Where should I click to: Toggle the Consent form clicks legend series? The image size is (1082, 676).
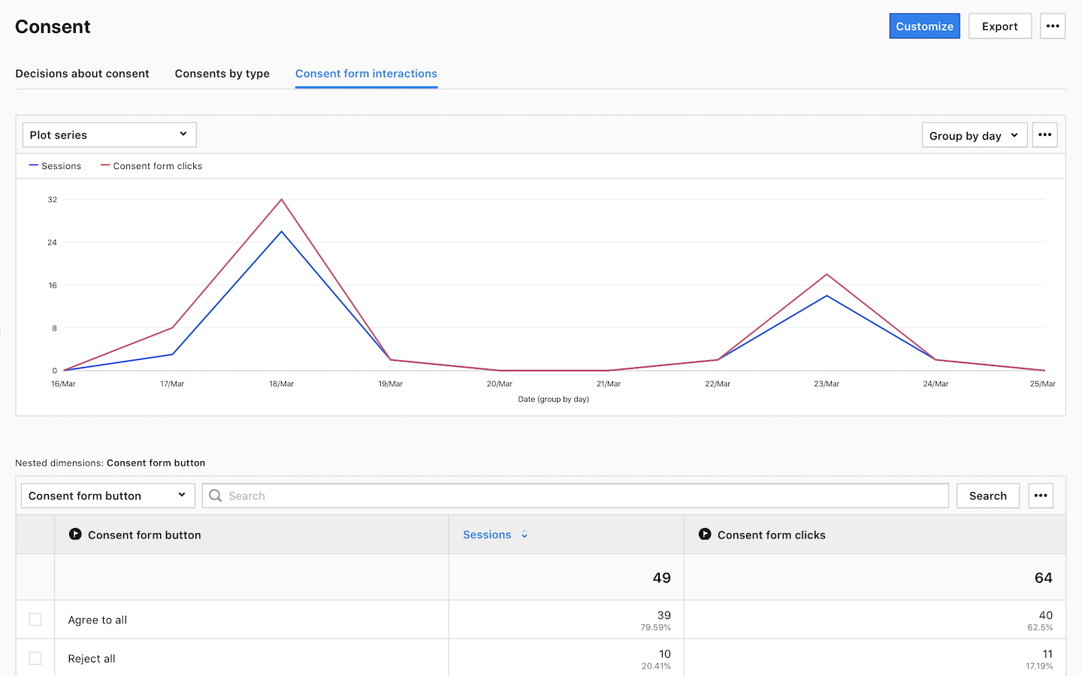point(151,166)
